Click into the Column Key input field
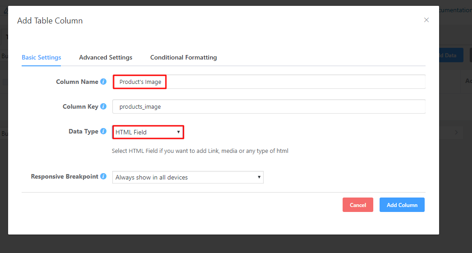472x253 pixels. coord(269,107)
